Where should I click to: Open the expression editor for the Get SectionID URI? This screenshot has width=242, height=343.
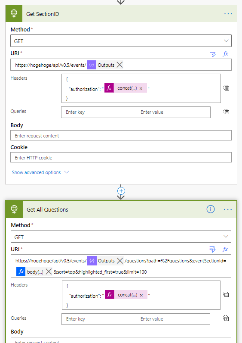pos(225,53)
